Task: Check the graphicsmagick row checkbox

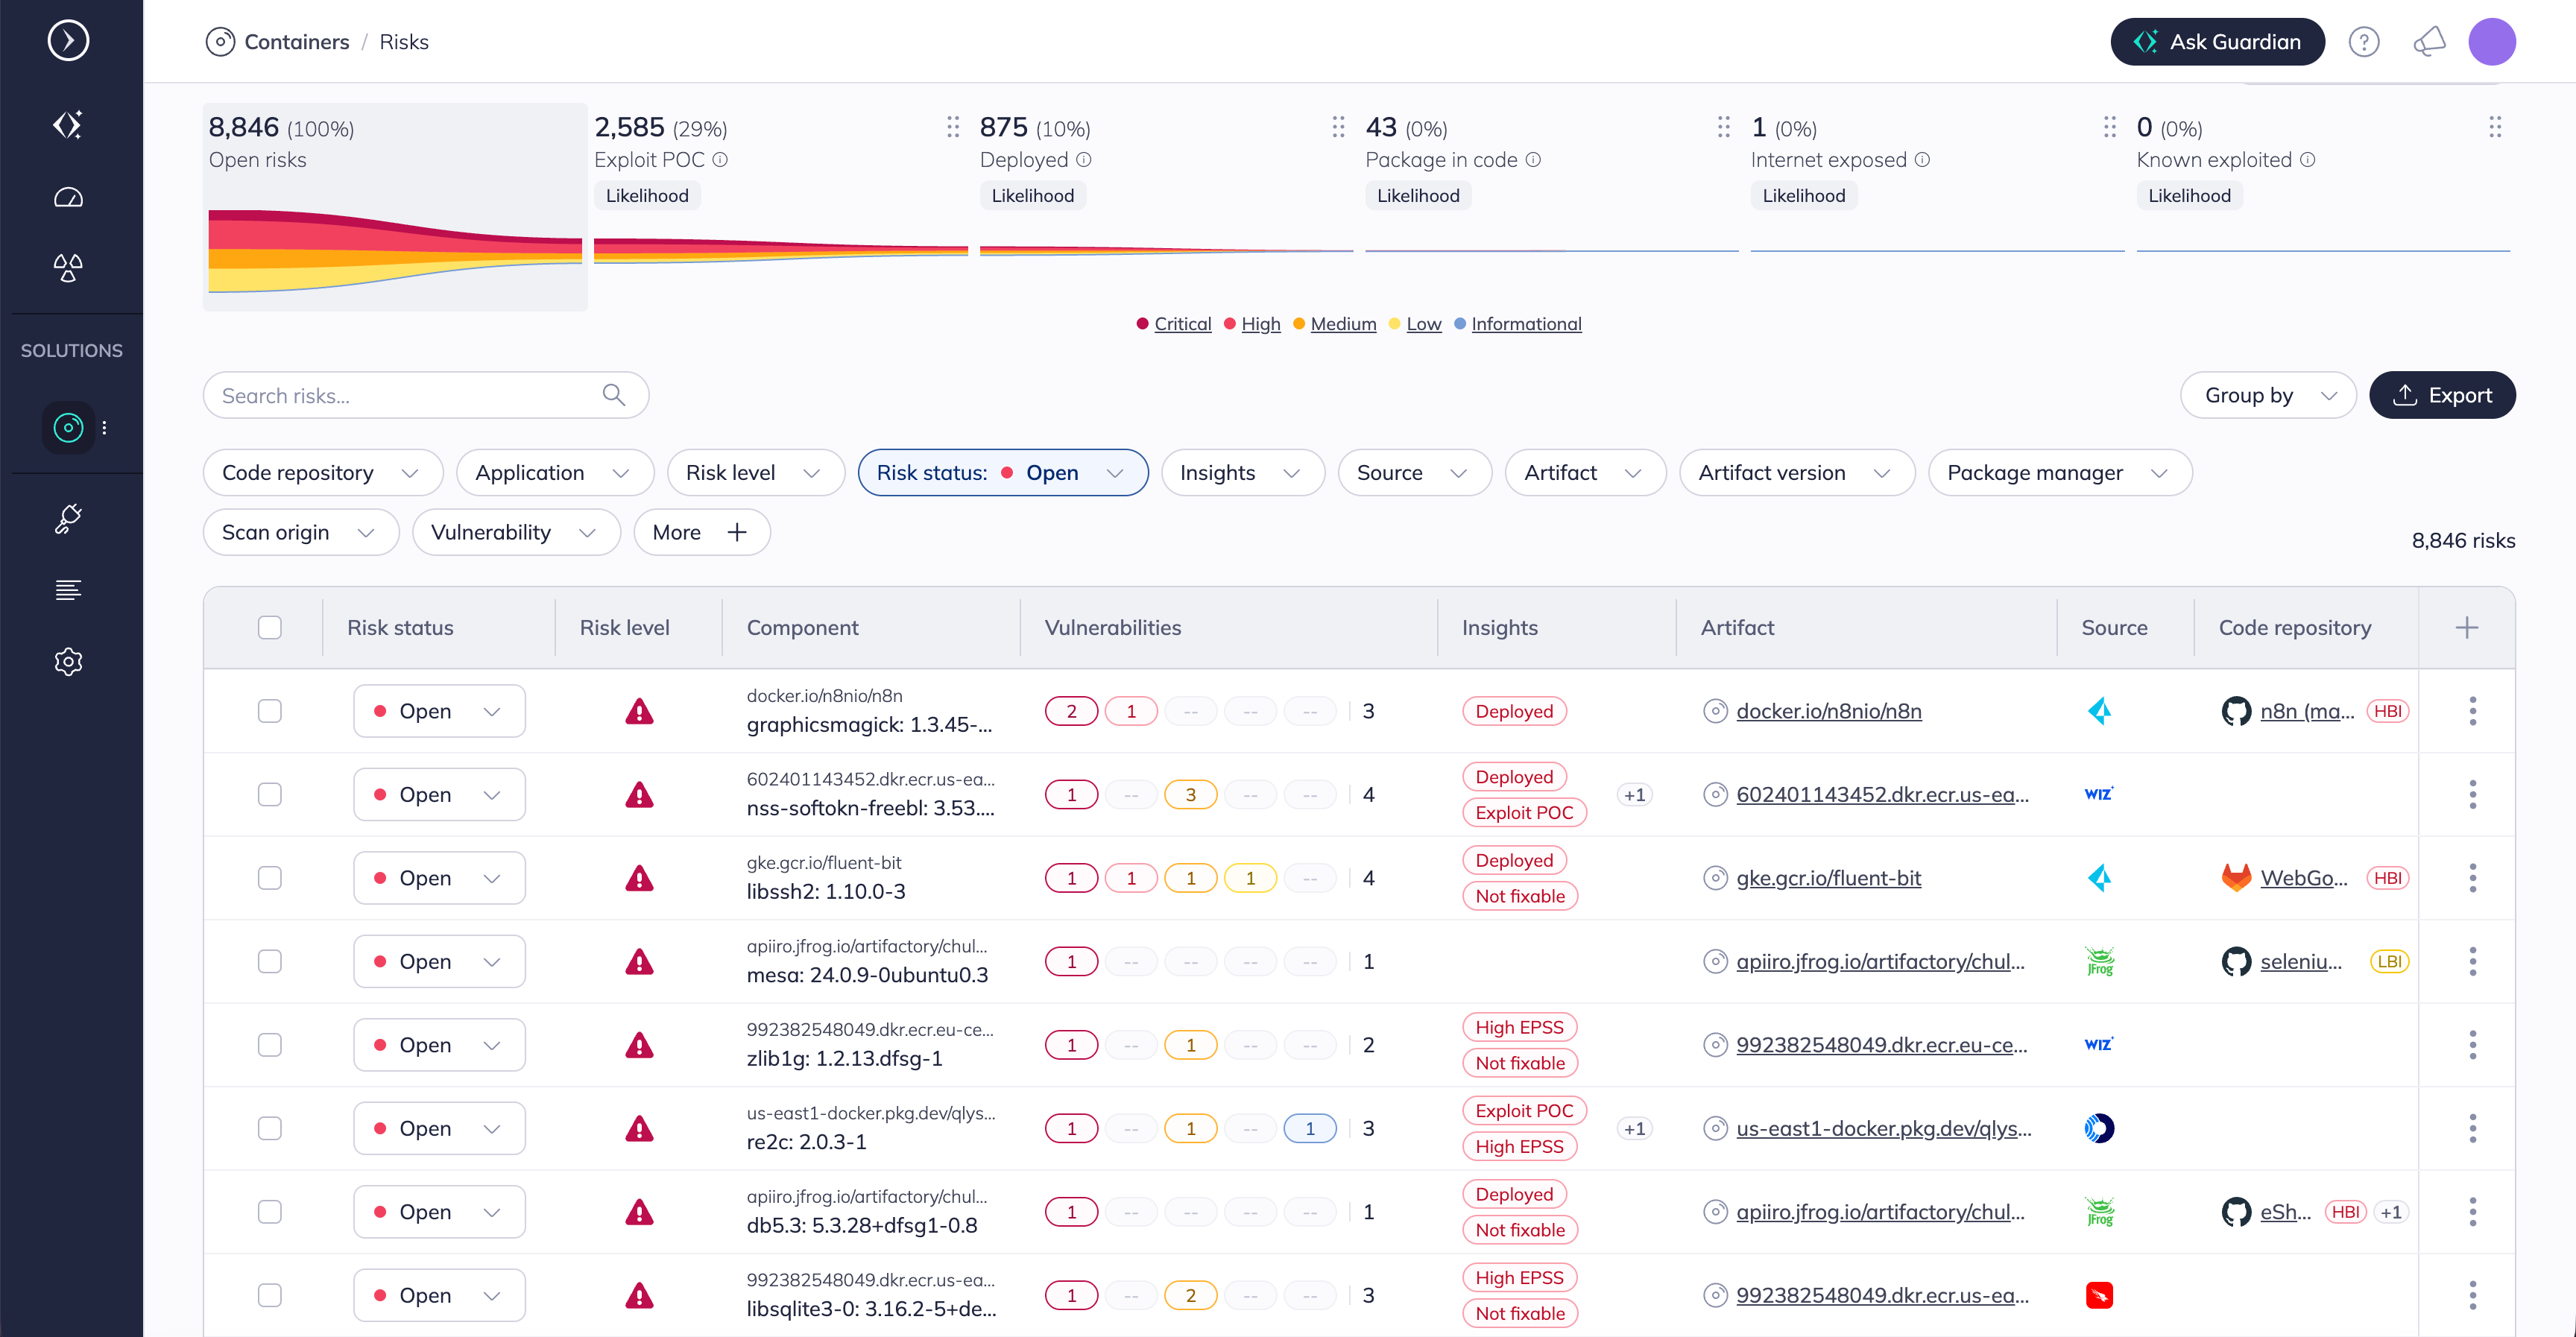Action: 270,711
